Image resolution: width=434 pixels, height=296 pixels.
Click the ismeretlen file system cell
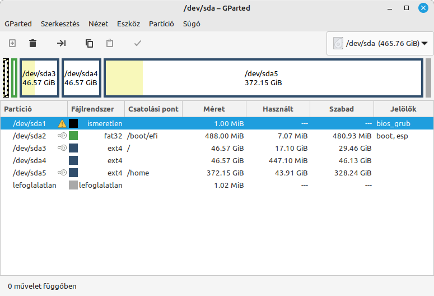click(105, 123)
